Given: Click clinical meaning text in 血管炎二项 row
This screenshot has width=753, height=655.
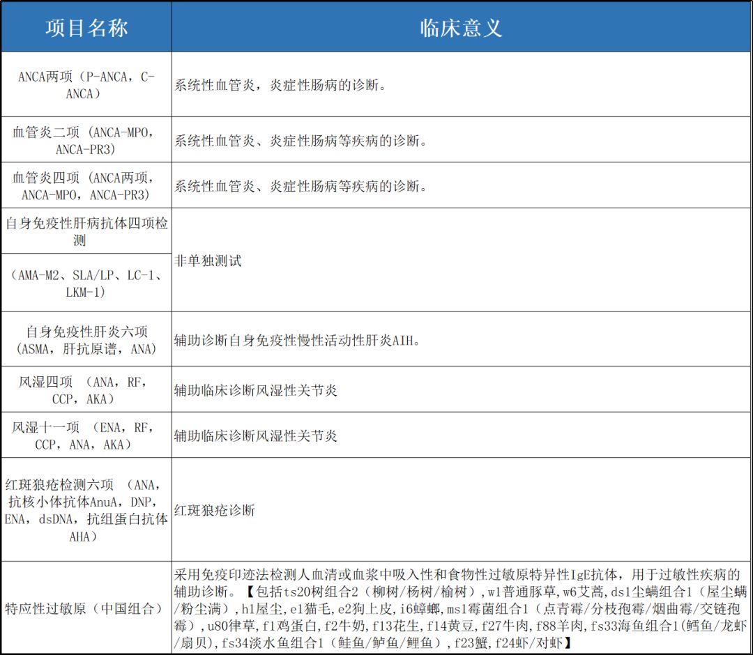Looking at the screenshot, I should tap(300, 141).
